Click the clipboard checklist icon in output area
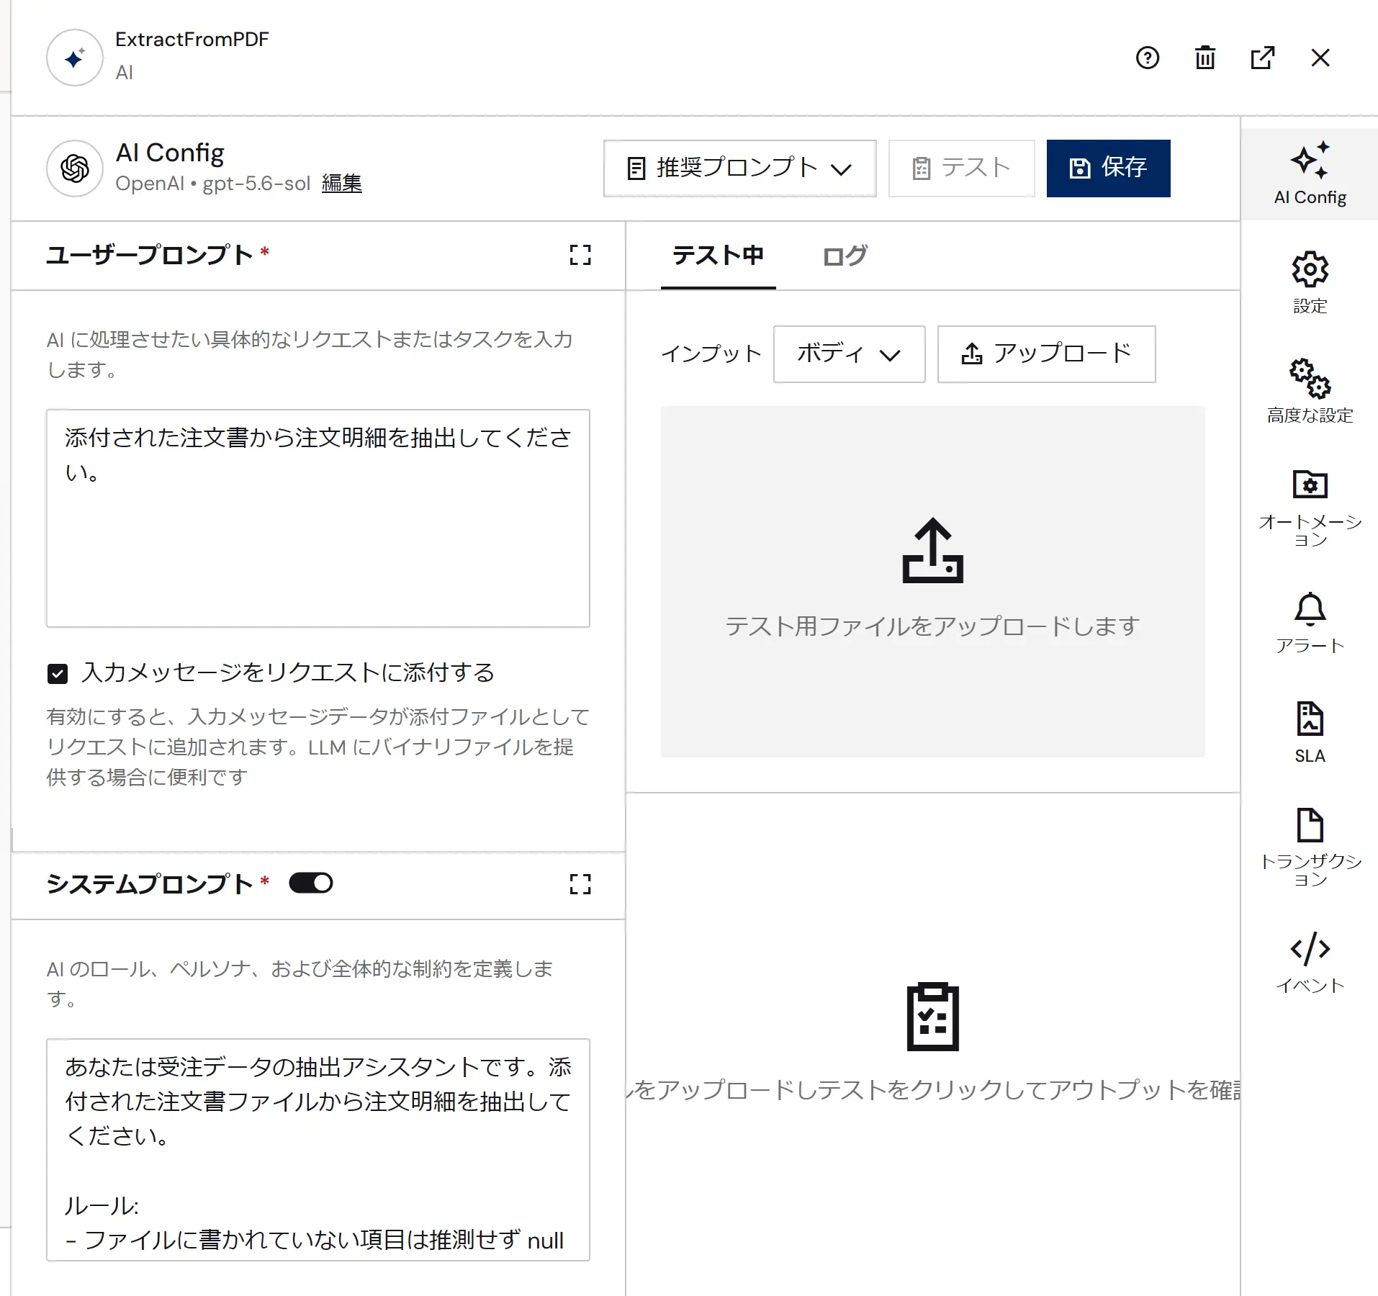The height and width of the screenshot is (1296, 1378). tap(932, 1017)
